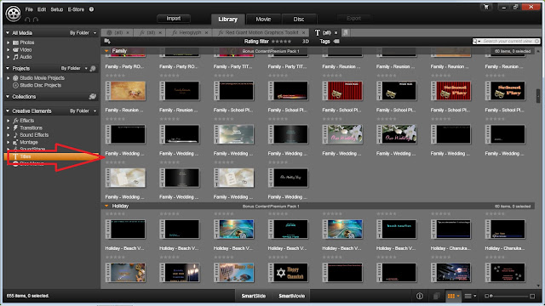Switch to thumbnails grid view icon

point(450,296)
